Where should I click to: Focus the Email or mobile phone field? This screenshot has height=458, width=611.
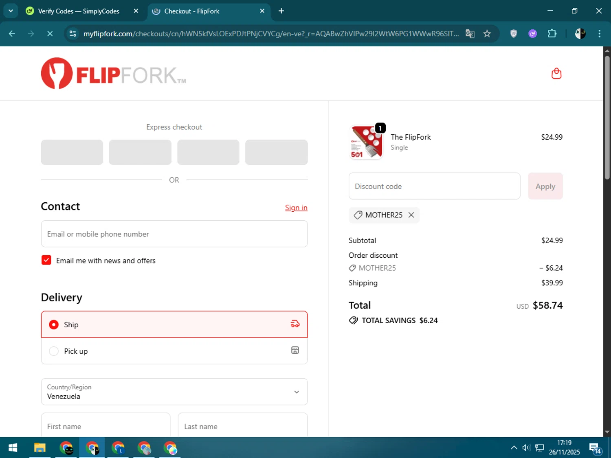point(174,234)
